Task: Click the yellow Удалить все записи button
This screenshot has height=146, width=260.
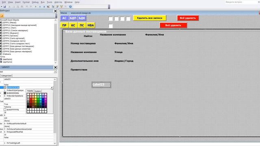Action: [x=149, y=18]
